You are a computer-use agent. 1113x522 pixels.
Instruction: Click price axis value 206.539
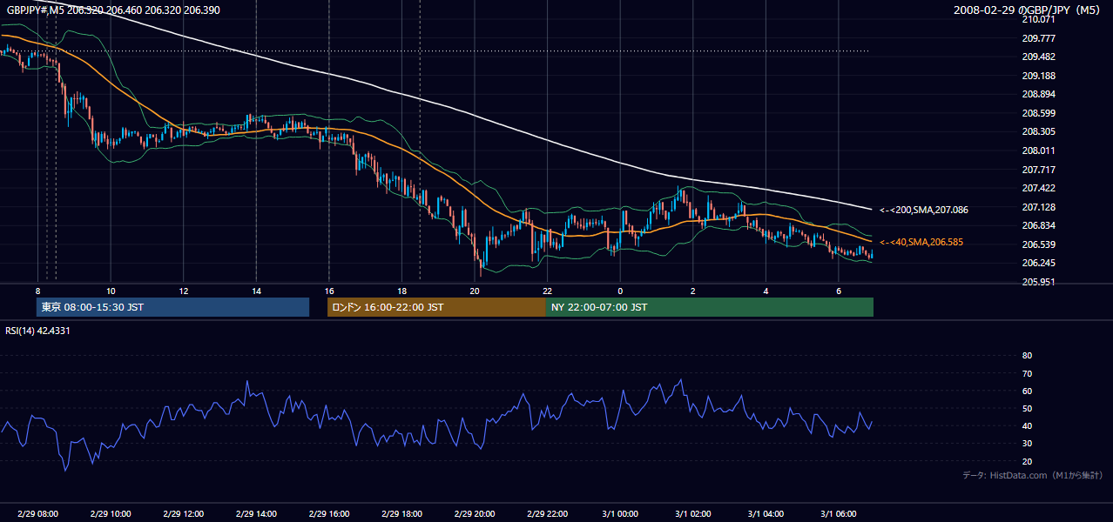tap(1038, 244)
